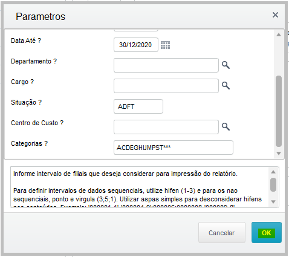Click the help text scrollbar thumb
Image resolution: width=289 pixels, height=257 pixels.
(273, 184)
